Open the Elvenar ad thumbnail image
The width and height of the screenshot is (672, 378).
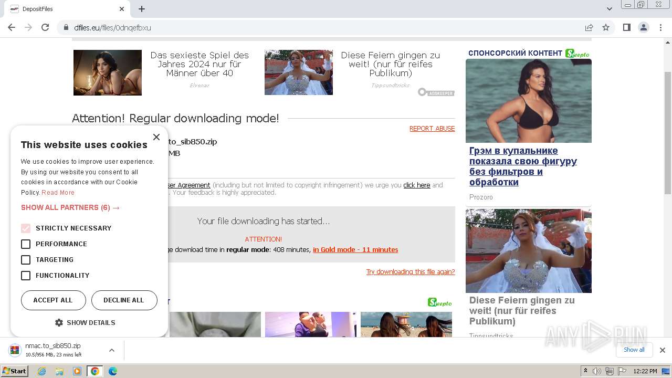[108, 72]
